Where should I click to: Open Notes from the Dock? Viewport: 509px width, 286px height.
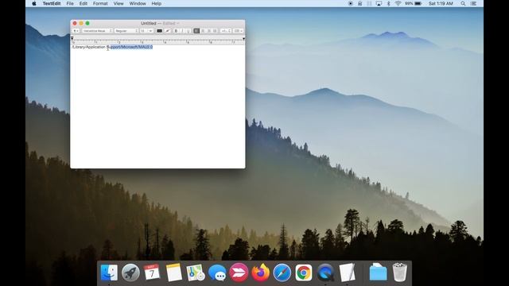(x=173, y=272)
